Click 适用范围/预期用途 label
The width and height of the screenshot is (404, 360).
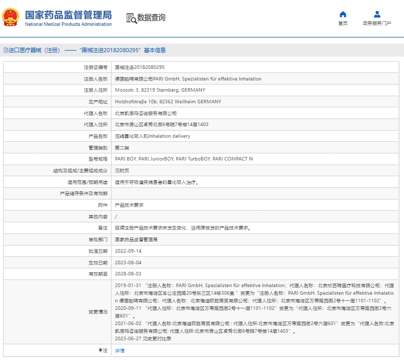87,182
